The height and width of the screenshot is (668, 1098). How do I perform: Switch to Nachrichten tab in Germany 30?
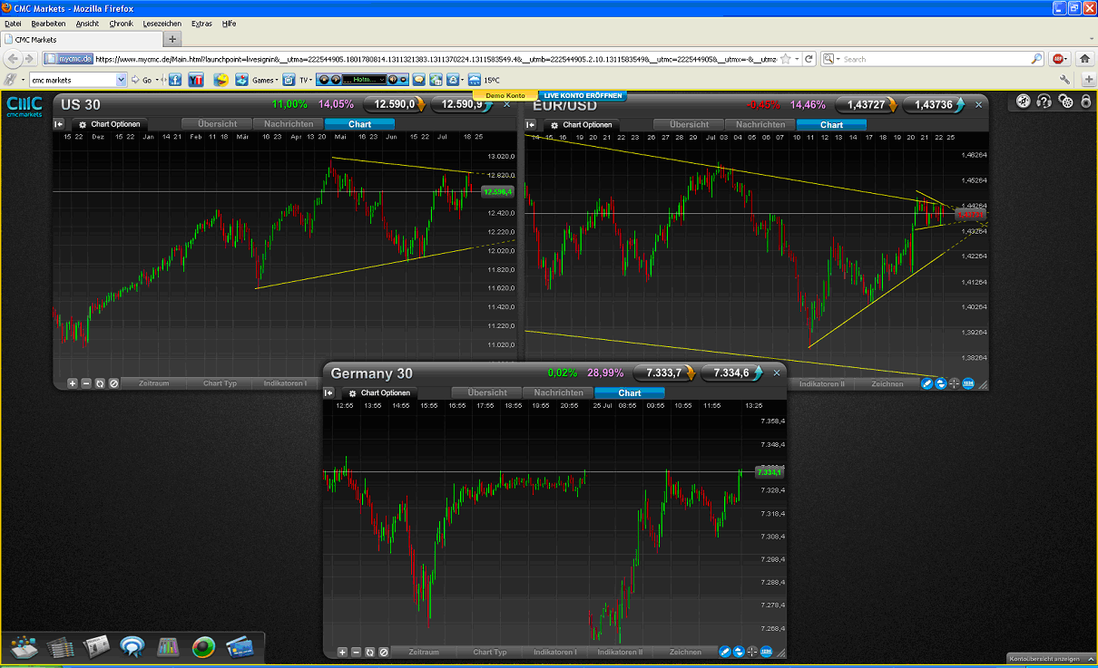(x=558, y=392)
